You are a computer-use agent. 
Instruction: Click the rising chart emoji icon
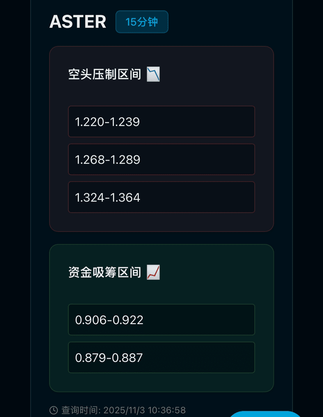[153, 272]
